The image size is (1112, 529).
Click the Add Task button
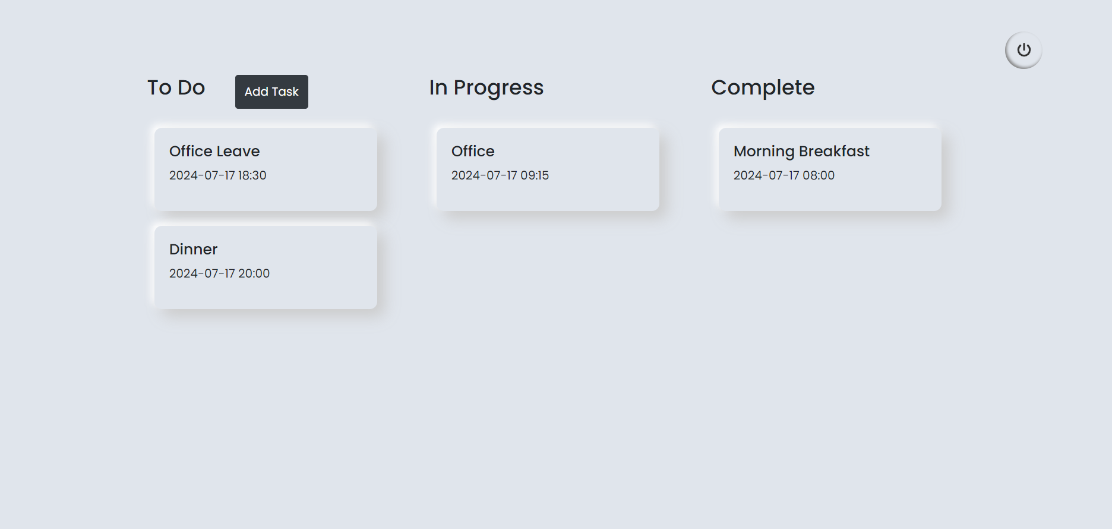[271, 92]
